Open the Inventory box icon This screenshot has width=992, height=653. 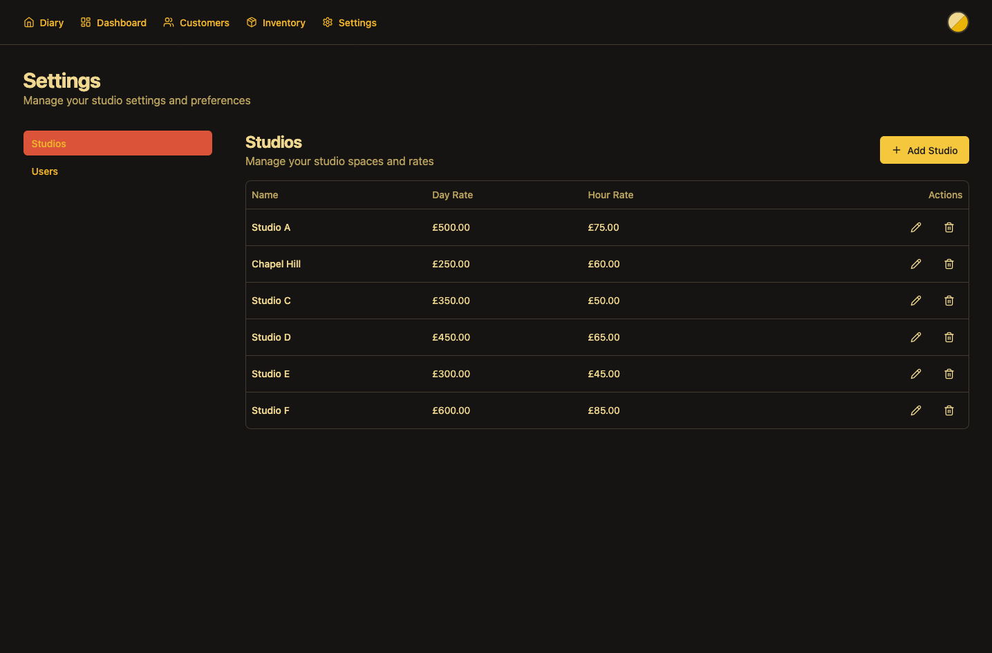point(251,21)
